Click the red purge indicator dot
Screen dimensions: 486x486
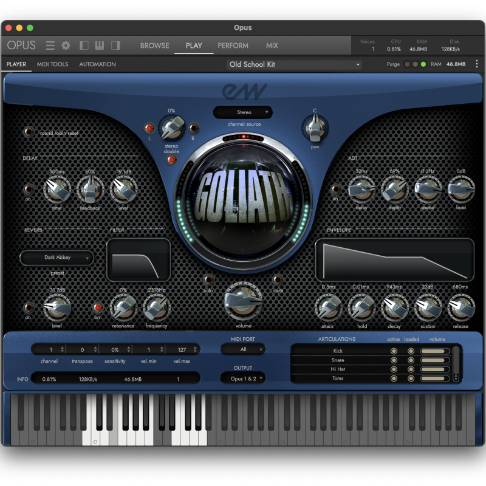tap(407, 64)
